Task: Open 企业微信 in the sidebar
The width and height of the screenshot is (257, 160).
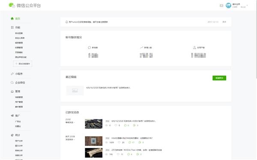Action: [20, 83]
